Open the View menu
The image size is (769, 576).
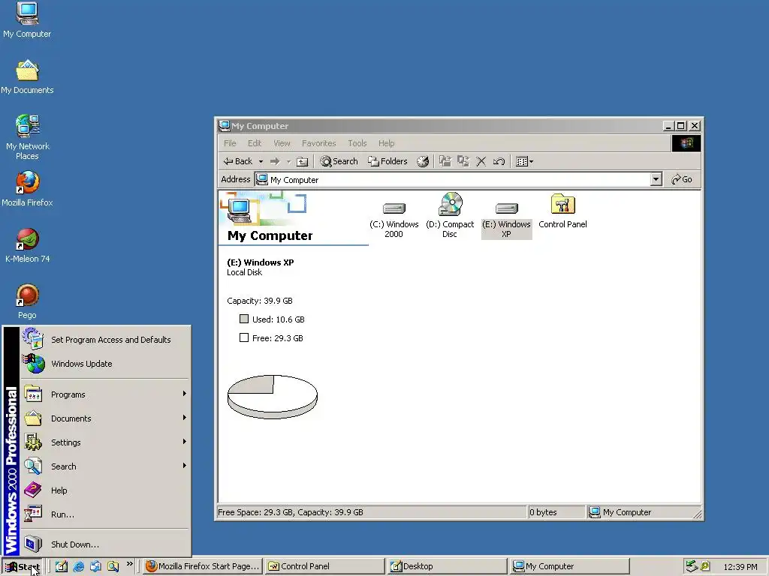[282, 143]
